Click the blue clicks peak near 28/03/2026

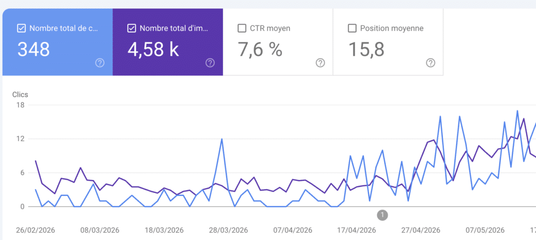pyautogui.click(x=222, y=139)
